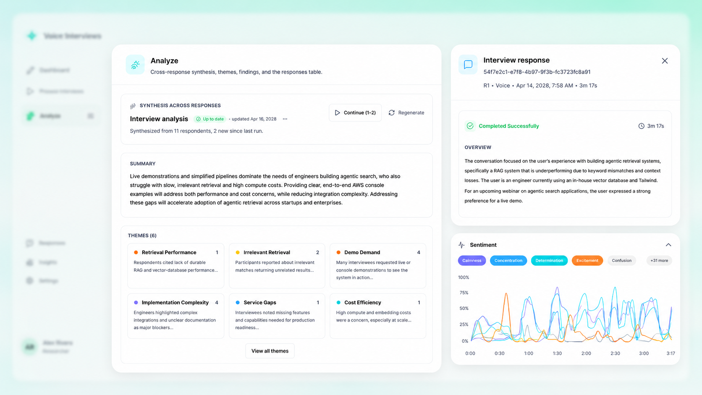Open the Demo Demand theme card
Viewport: 702px width, 395px height.
pyautogui.click(x=378, y=266)
